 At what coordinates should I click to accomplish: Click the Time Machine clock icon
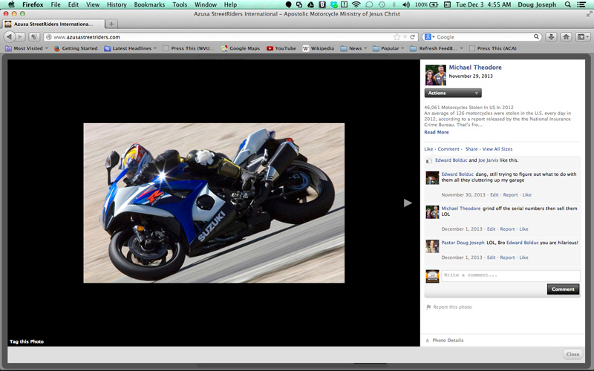coord(382,4)
